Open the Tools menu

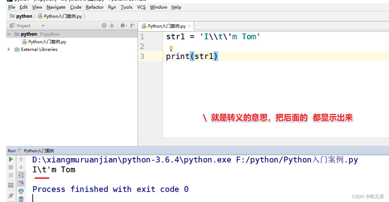pos(127,7)
